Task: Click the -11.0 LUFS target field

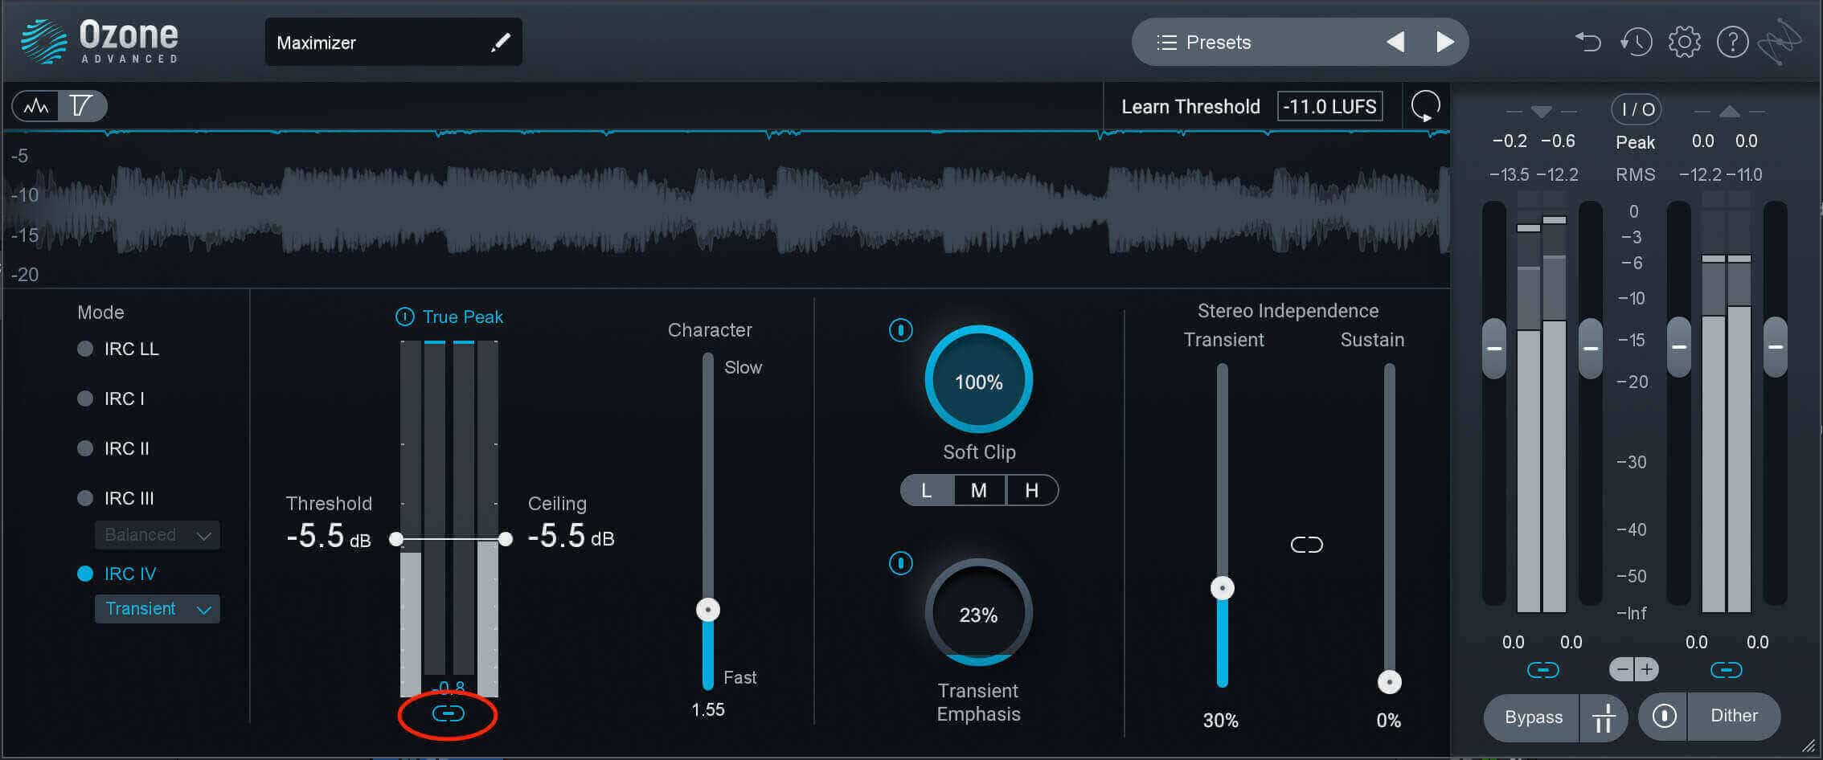Action: 1330,106
